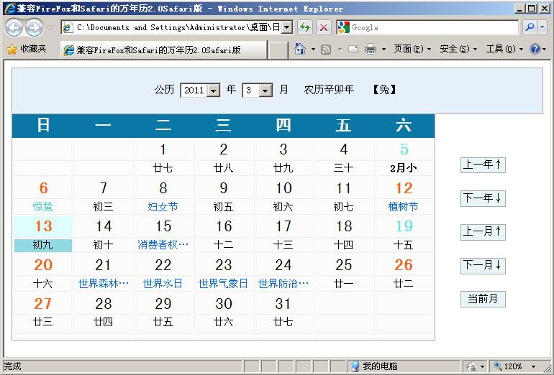Click the Print icon
The image size is (554, 375).
point(371,49)
